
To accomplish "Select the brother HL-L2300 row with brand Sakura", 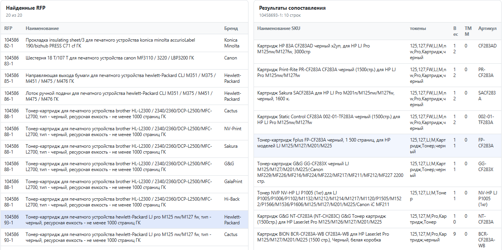I will click(124, 149).
